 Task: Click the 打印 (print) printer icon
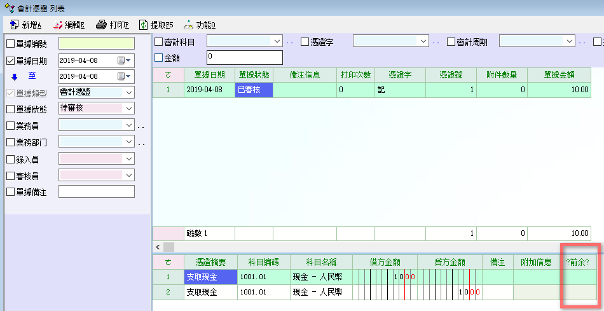click(101, 25)
